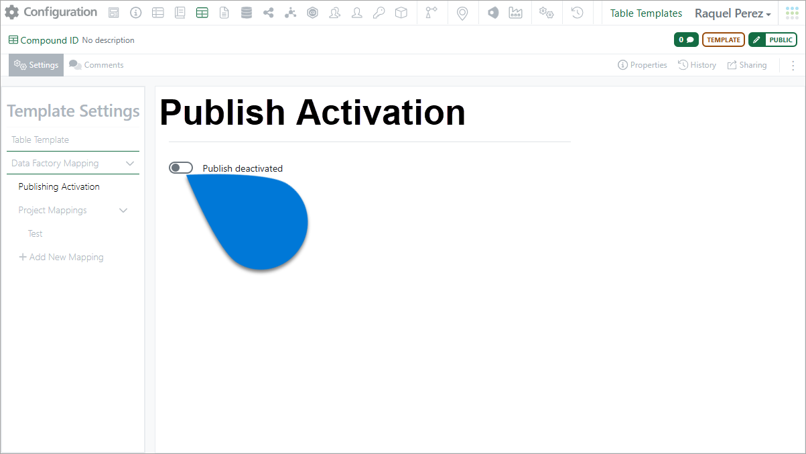Collapse the Data Factory Mapping section chevron
The width and height of the screenshot is (806, 454).
pyautogui.click(x=130, y=163)
